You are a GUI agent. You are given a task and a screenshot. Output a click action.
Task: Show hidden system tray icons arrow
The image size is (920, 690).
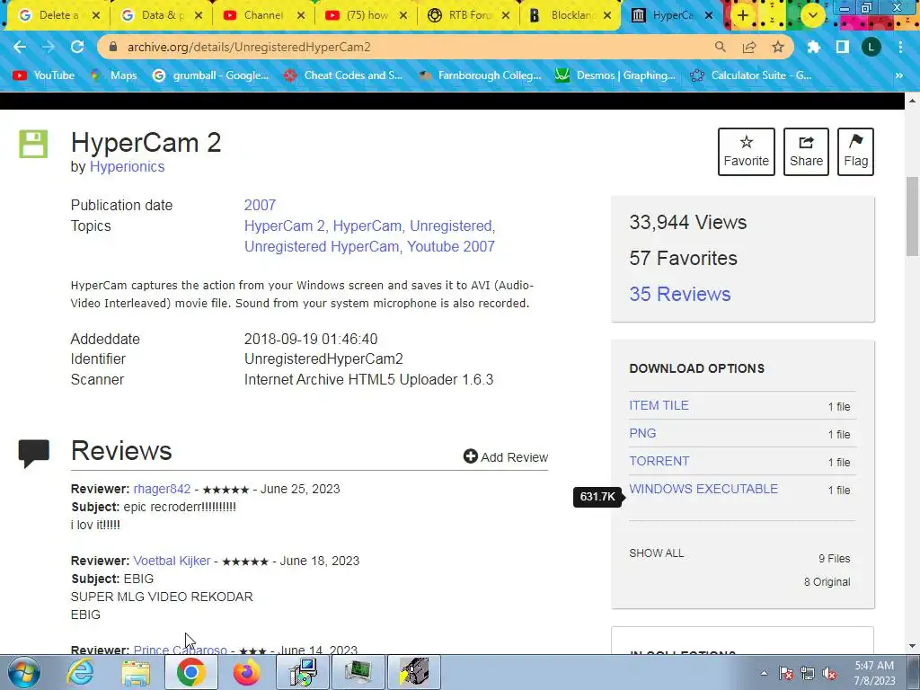764,673
